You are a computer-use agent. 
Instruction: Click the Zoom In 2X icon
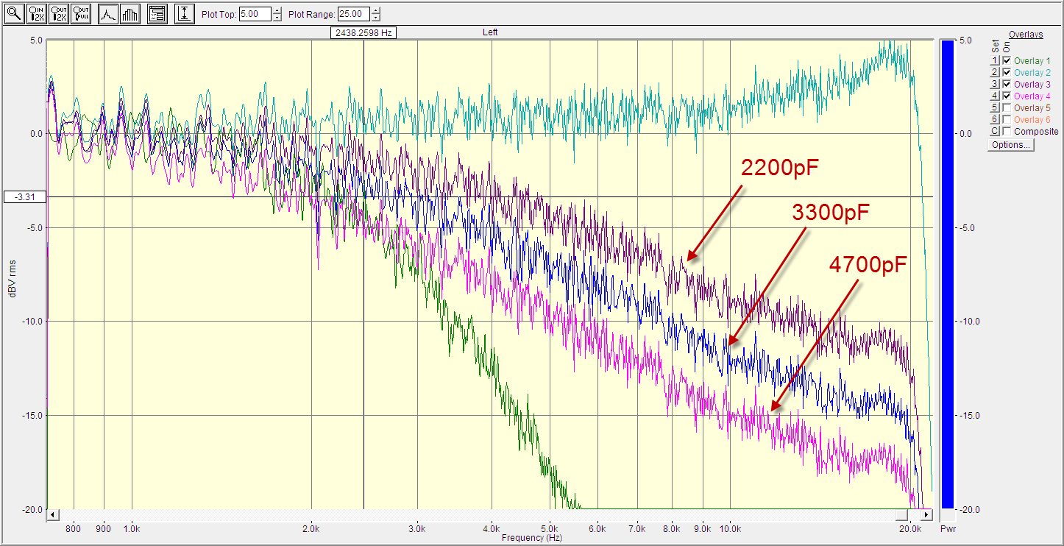[36, 14]
